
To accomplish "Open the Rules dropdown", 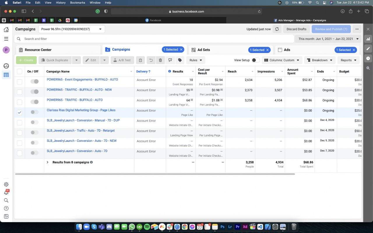I will point(196,60).
